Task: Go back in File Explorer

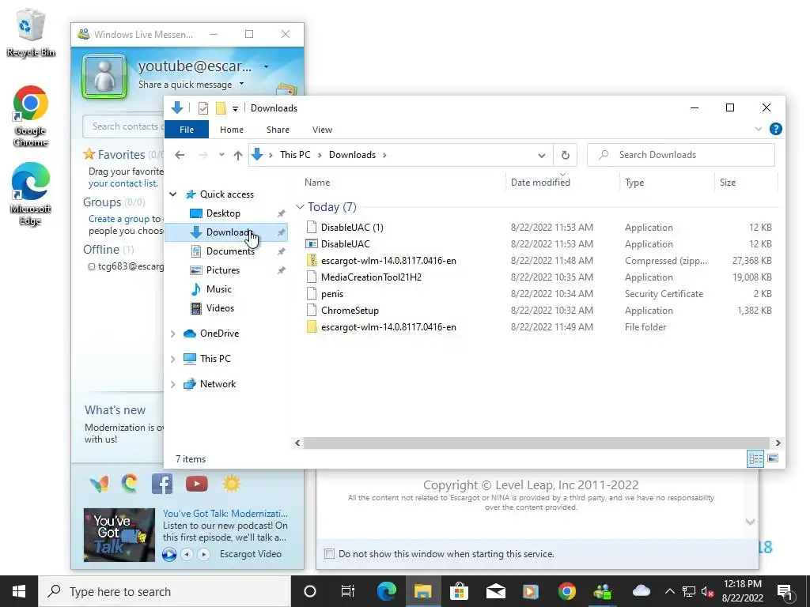Action: (x=180, y=155)
